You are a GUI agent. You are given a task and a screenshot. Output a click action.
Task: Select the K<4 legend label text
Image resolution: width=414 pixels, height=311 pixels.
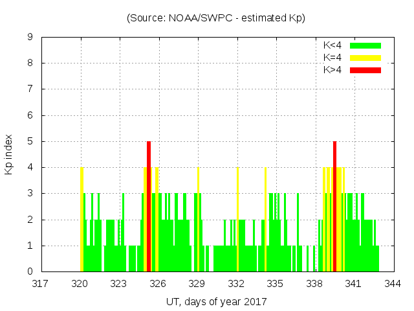point(332,45)
